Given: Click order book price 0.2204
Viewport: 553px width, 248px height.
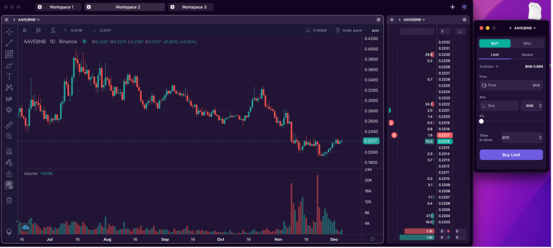Looking at the screenshot, I should (444, 216).
